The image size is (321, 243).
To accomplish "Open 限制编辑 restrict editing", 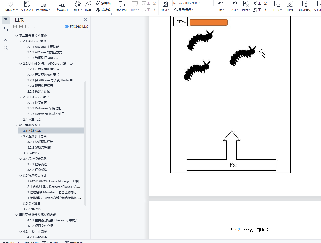I will [305, 6].
